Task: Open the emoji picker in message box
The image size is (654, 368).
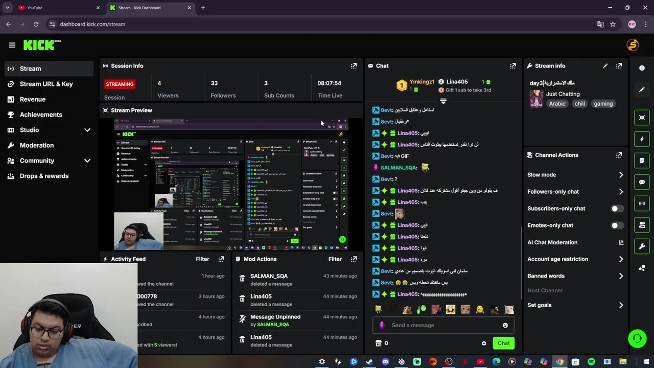Action: coord(505,325)
